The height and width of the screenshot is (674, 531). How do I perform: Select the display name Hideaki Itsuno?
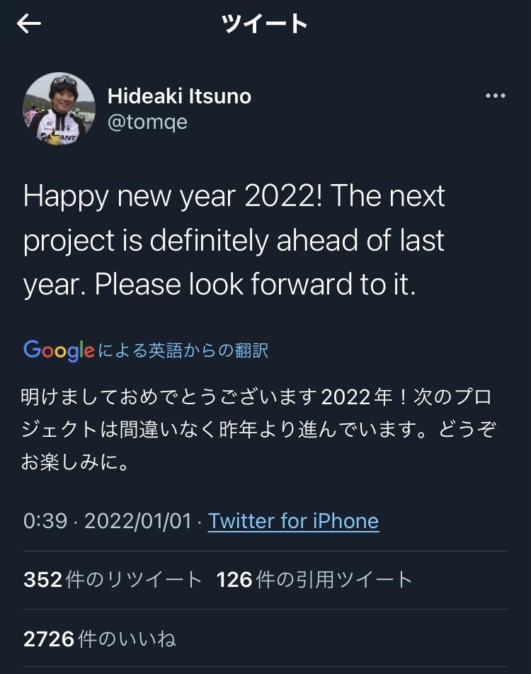pos(179,96)
